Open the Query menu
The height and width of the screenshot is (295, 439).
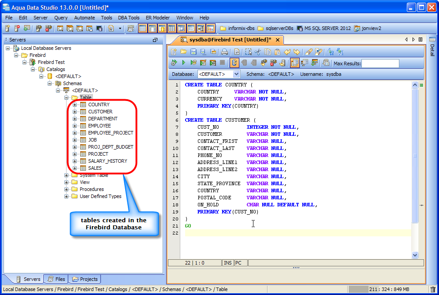61,18
